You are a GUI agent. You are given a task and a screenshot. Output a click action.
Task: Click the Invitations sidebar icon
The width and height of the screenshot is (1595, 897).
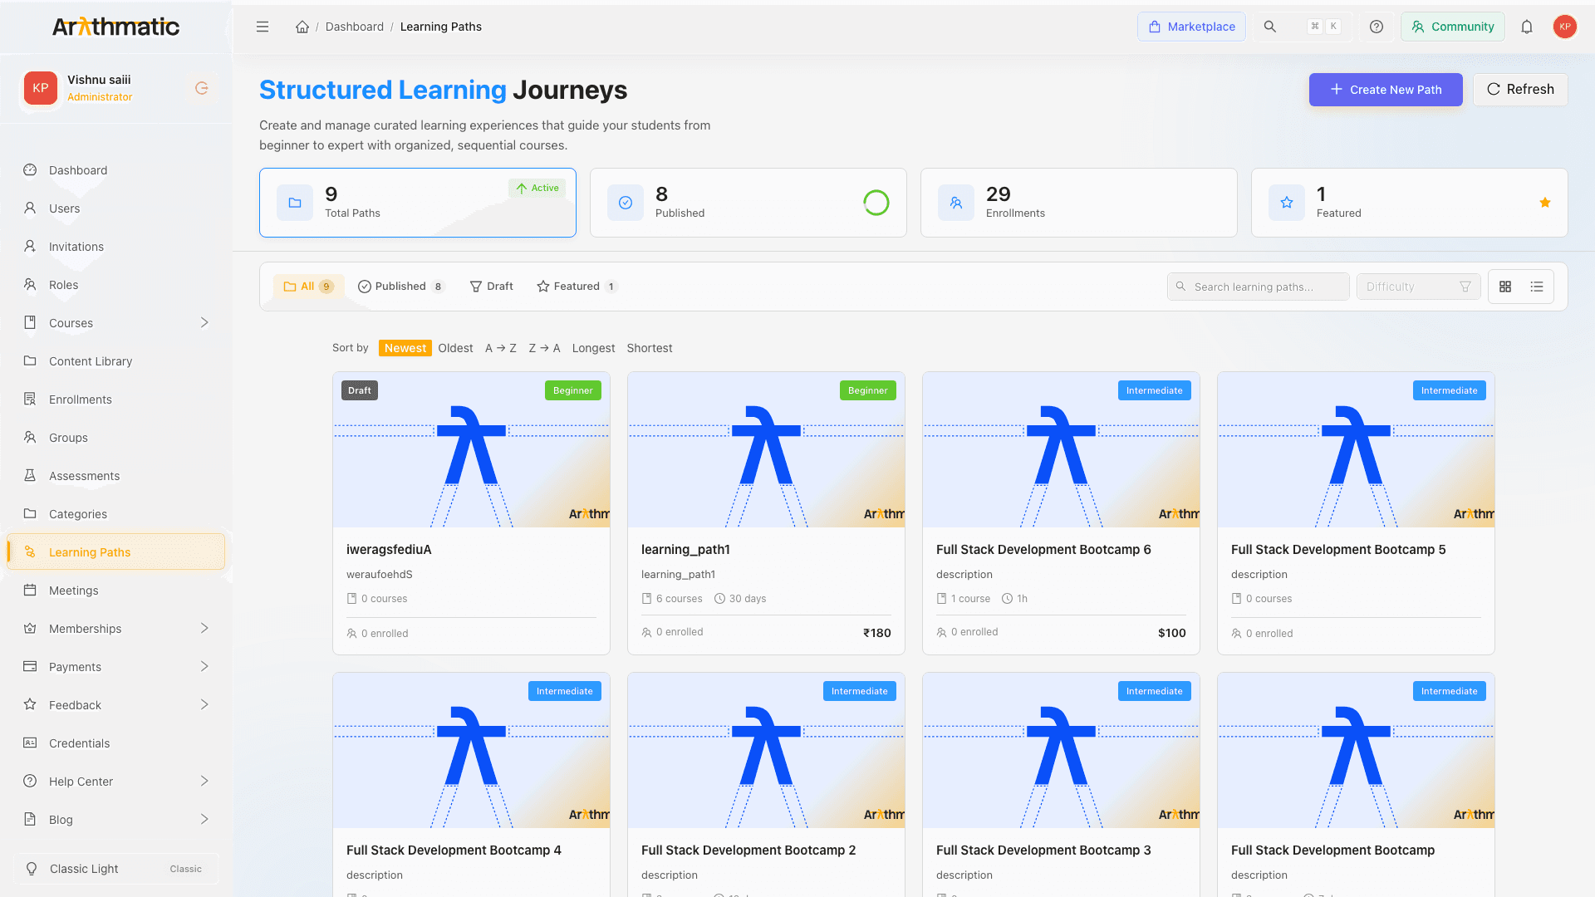(30, 246)
